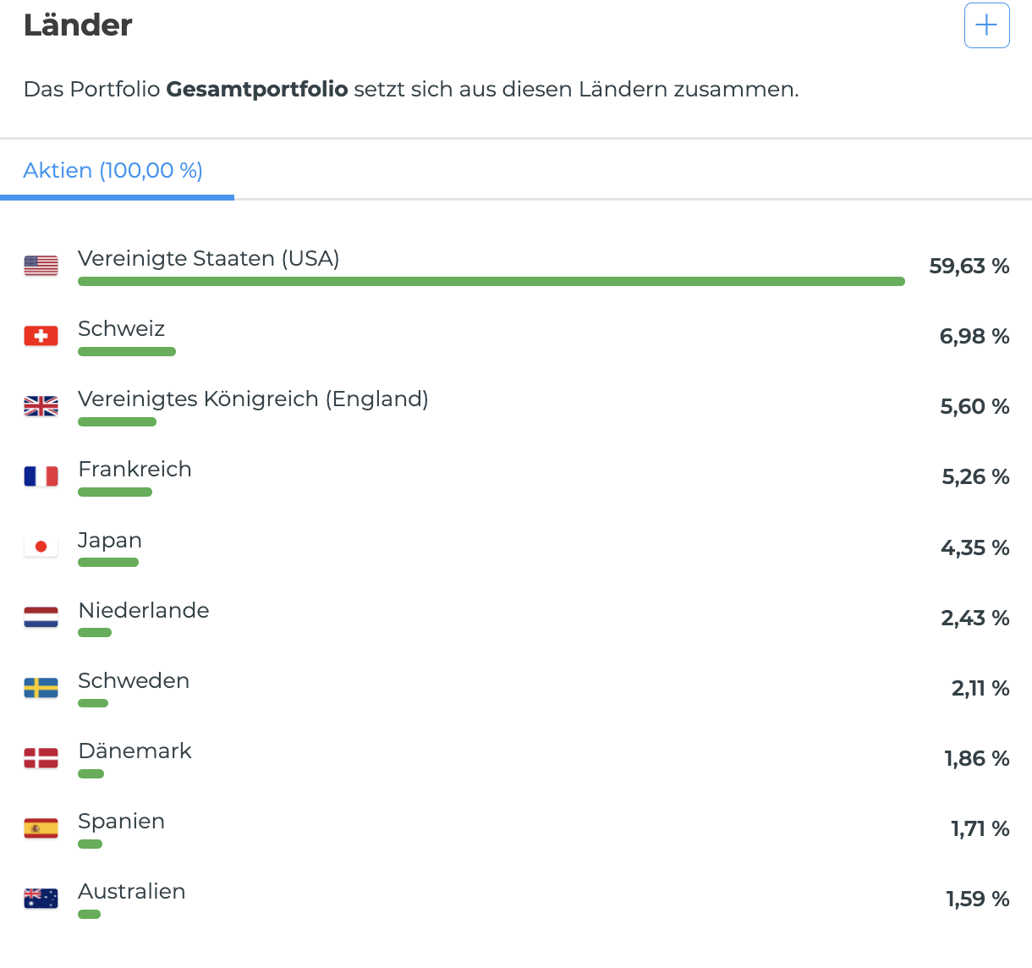Click the Swedish flag icon
This screenshot has width=1032, height=968.
tap(41, 688)
